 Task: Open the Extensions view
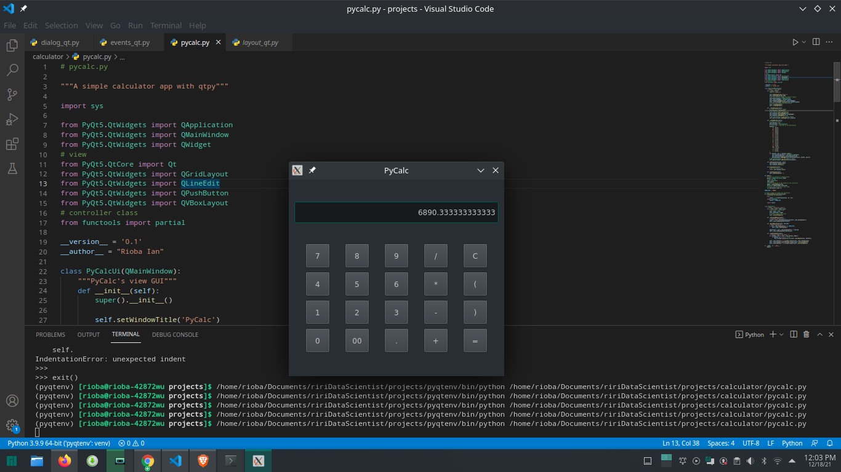pyautogui.click(x=12, y=144)
